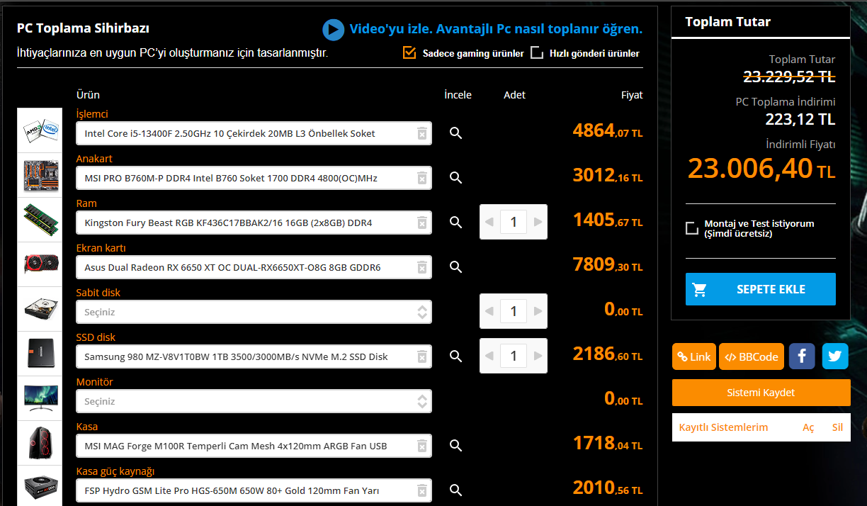Screen dimensions: 867x506
Task: Open the Monitör Seçiniz dropdown
Action: coord(254,401)
